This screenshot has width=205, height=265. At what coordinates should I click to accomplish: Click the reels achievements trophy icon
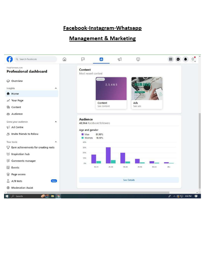coord(8,147)
